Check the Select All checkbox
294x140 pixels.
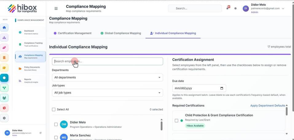(x=54, y=109)
